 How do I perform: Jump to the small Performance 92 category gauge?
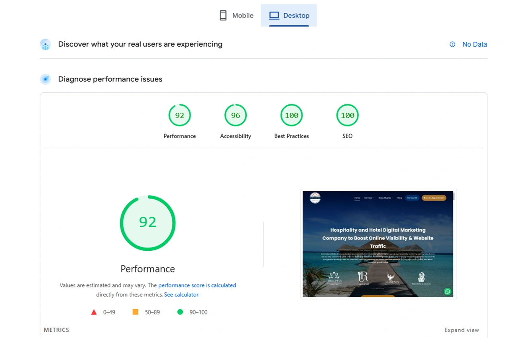click(179, 115)
